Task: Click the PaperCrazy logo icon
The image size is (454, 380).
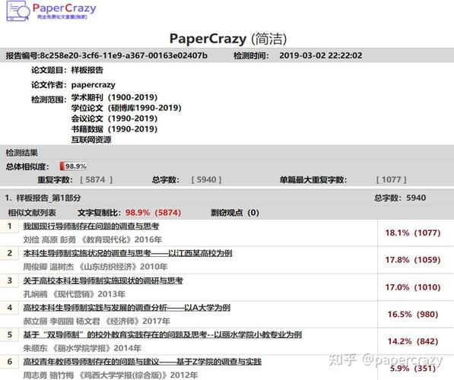Action: (x=18, y=11)
